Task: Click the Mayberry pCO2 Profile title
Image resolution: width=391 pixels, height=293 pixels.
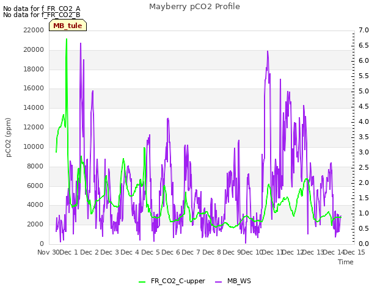Action: click(194, 7)
